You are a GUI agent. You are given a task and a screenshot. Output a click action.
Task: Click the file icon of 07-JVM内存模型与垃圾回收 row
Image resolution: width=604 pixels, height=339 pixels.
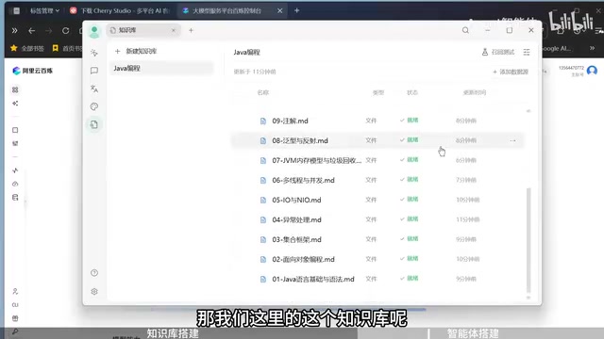pyautogui.click(x=263, y=161)
